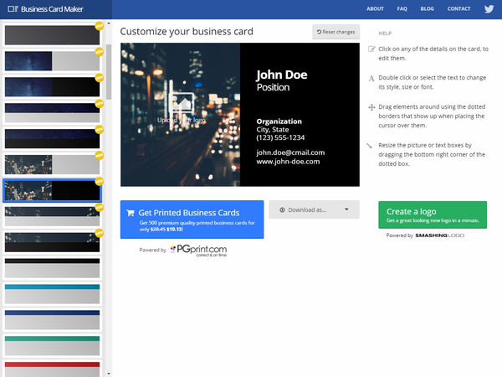This screenshot has width=502, height=377.
Task: Click the resize arrow help icon
Action: pos(370,146)
